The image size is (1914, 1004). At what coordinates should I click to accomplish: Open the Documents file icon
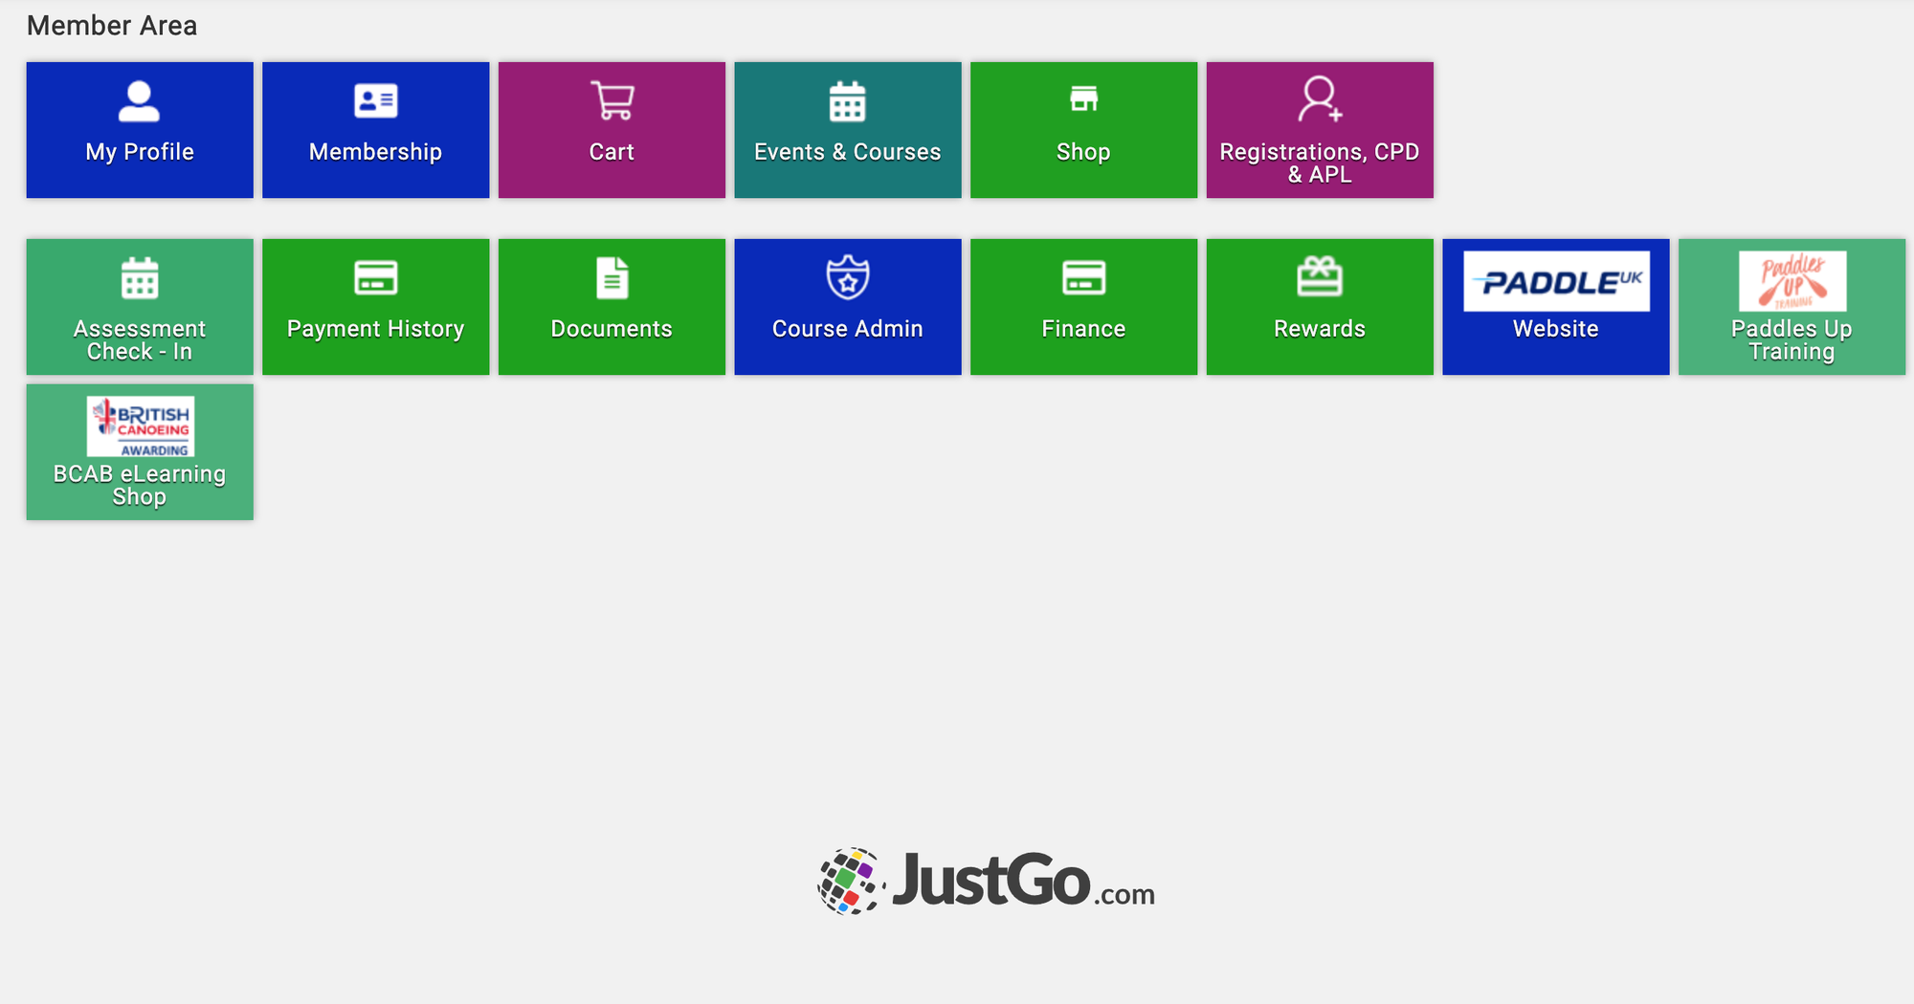pos(612,278)
